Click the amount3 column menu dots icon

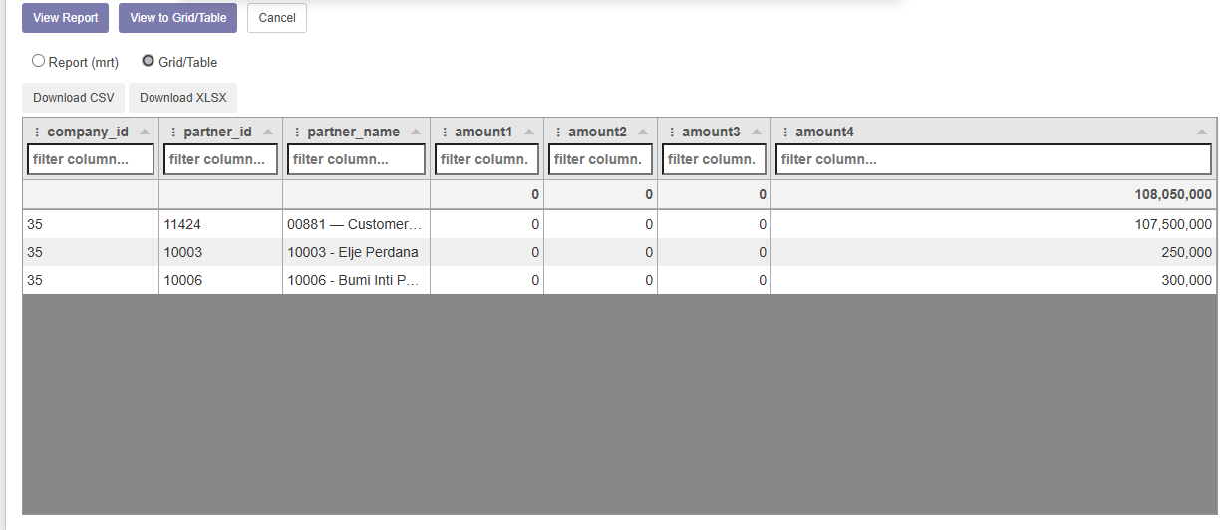click(672, 132)
